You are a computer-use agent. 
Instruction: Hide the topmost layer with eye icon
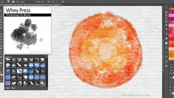pos(170,78)
